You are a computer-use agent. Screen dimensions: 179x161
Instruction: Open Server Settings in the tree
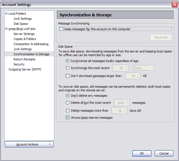24,34
